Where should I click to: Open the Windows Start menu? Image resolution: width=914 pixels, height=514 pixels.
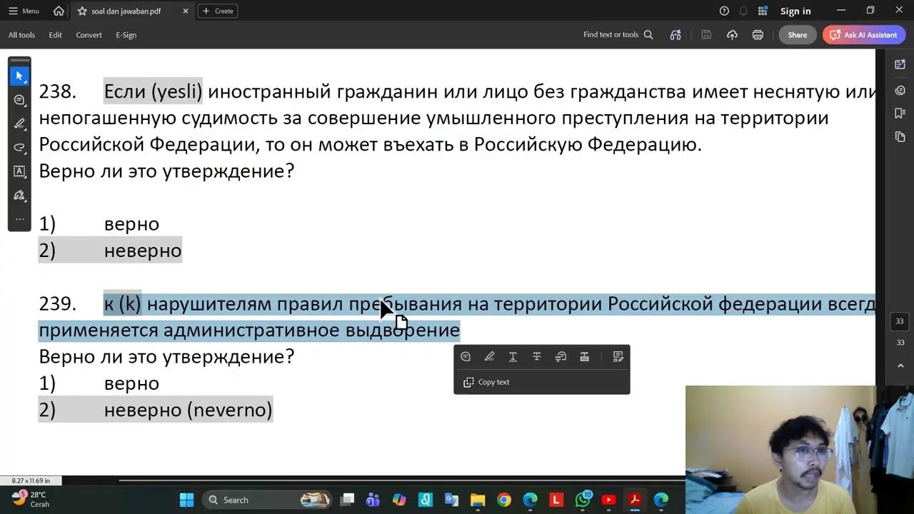(186, 500)
